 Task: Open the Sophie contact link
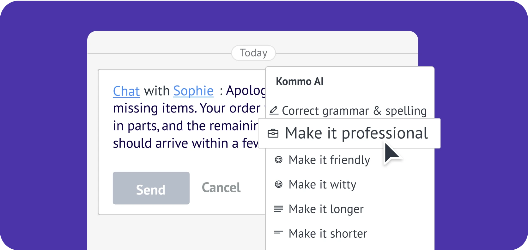click(x=193, y=91)
